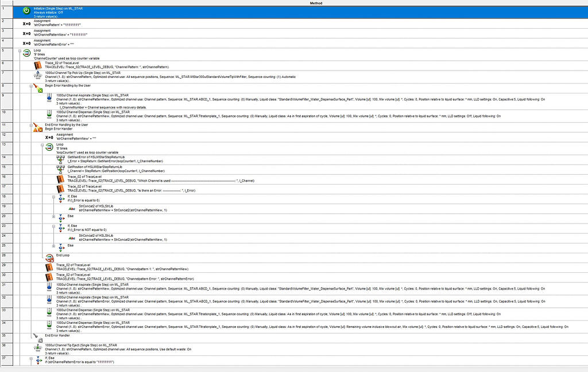
Task: Click the Channel Aspirate icon on line 9
Action: (49, 97)
